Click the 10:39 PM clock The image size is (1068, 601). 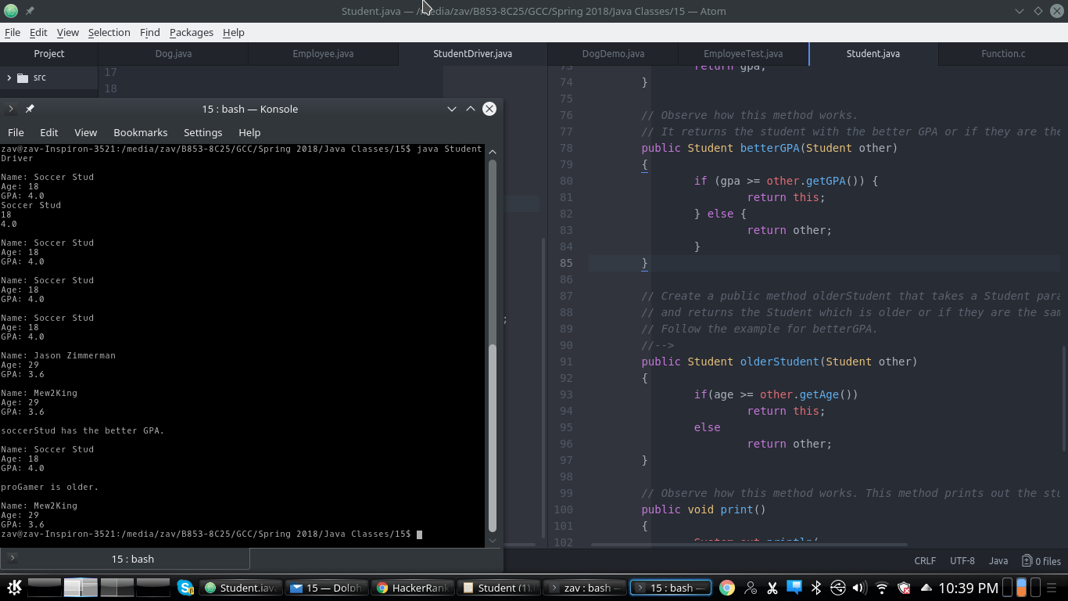click(x=968, y=588)
